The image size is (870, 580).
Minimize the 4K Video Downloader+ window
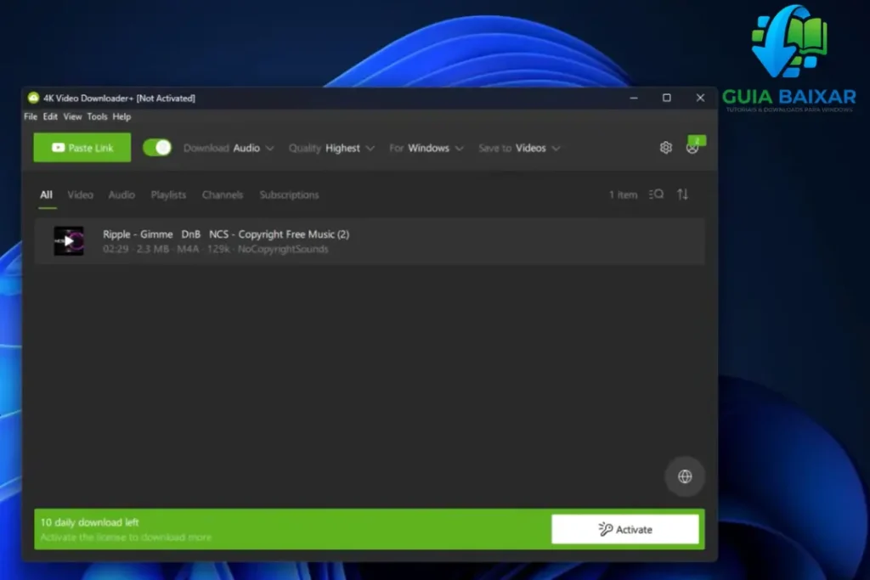[634, 98]
